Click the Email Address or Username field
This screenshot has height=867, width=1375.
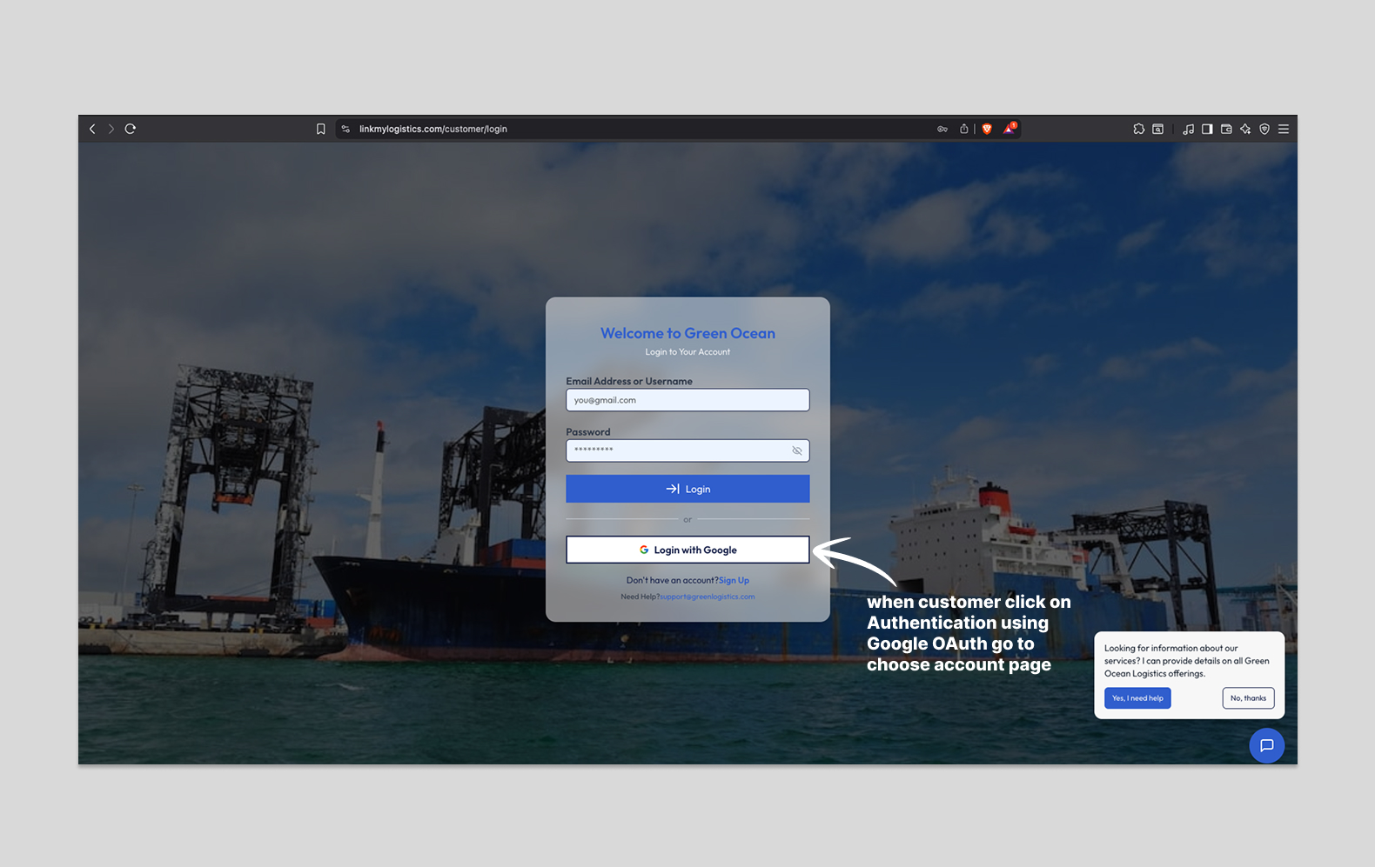click(687, 400)
